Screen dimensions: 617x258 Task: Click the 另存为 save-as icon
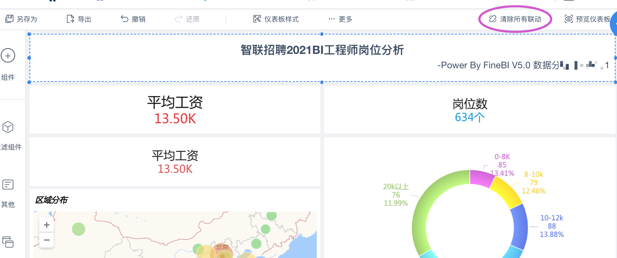pos(9,19)
